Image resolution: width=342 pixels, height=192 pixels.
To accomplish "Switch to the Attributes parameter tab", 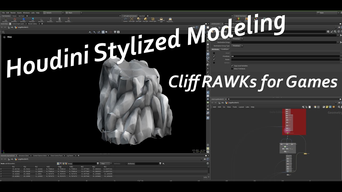I will [215, 49].
